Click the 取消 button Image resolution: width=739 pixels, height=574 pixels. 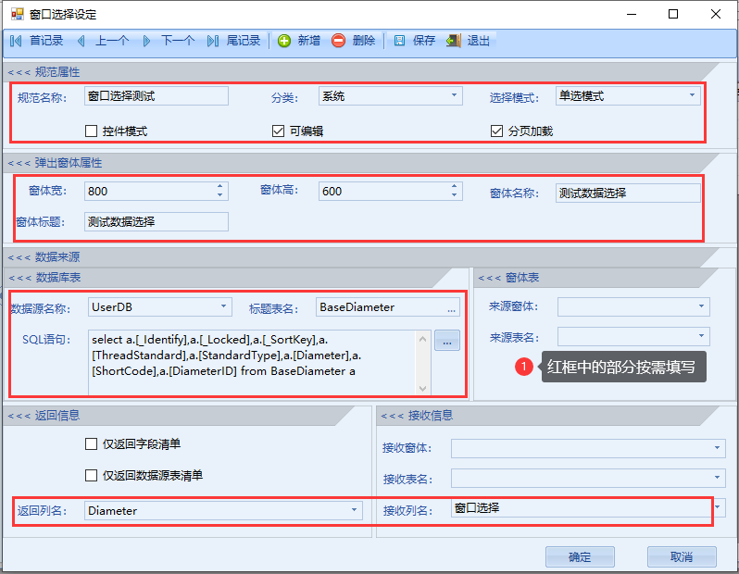682,557
